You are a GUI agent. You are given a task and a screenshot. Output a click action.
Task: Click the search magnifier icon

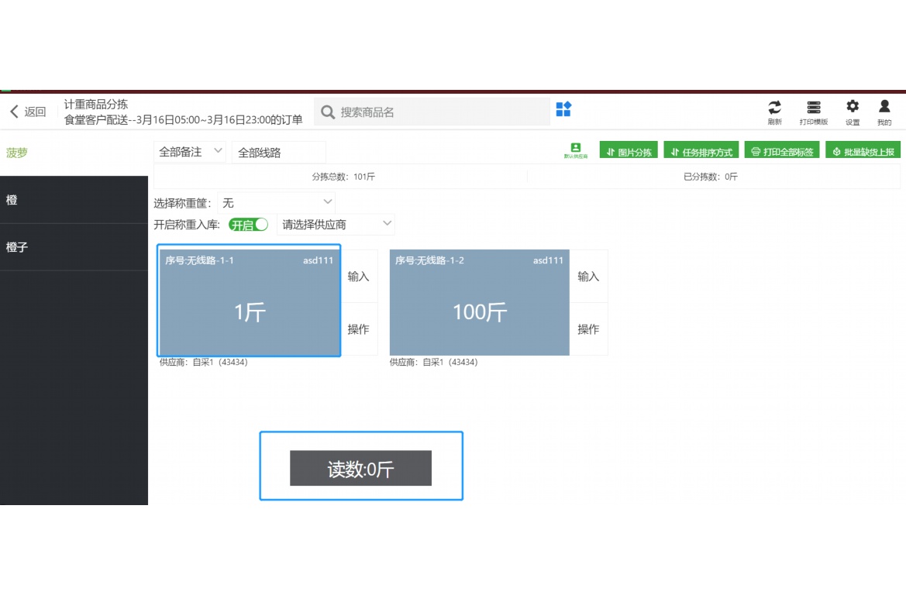point(327,111)
